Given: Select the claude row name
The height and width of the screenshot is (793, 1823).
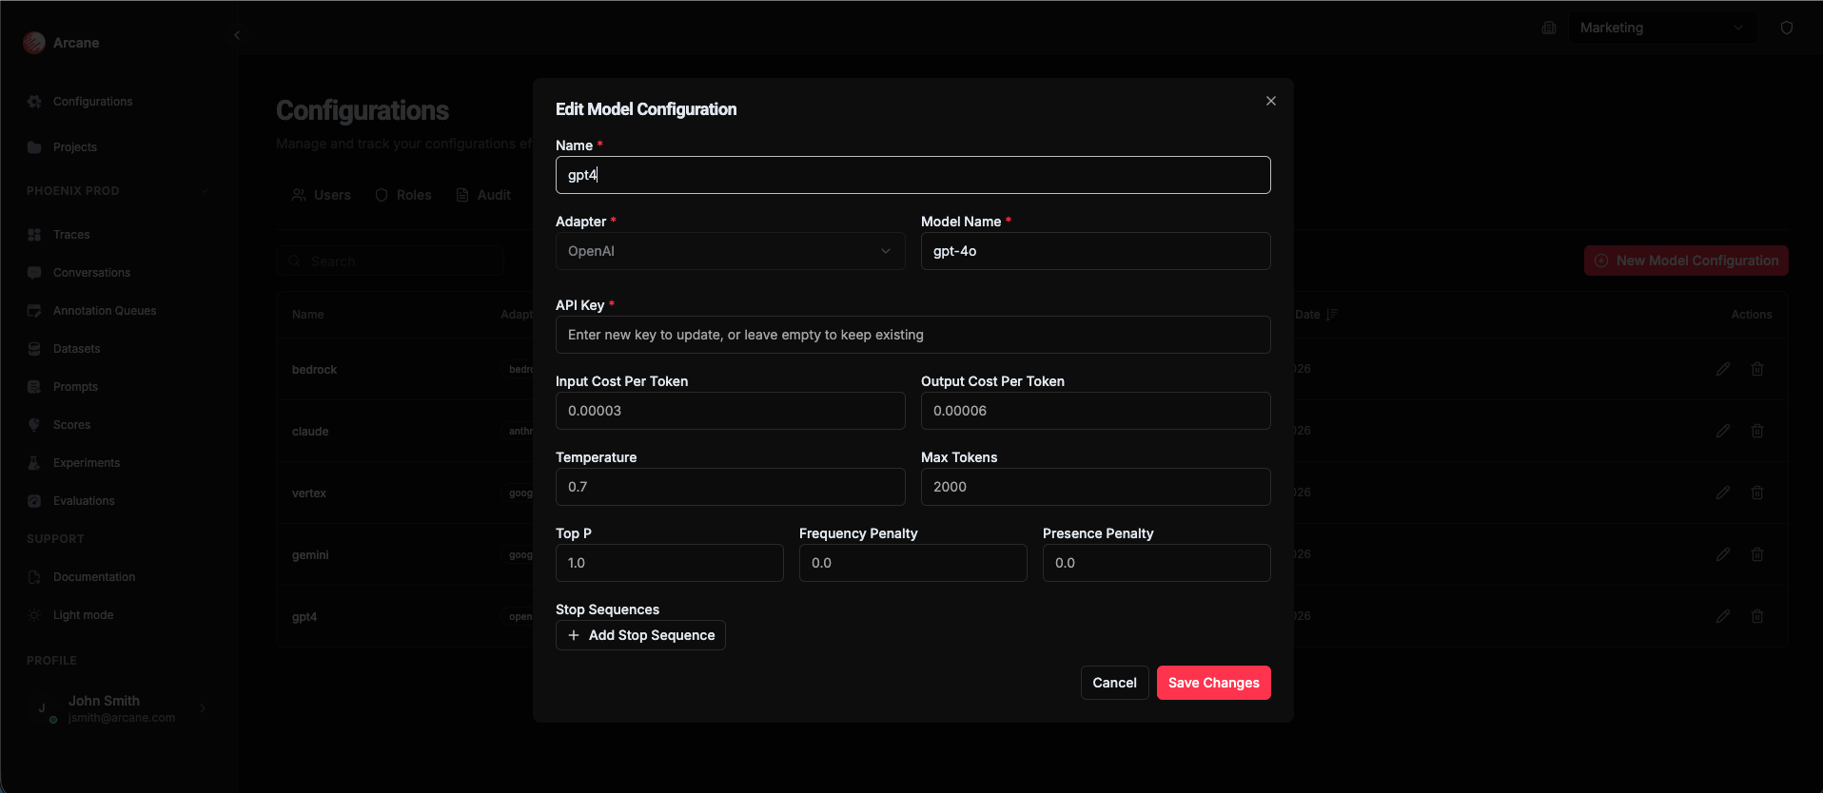Looking at the screenshot, I should click(310, 432).
